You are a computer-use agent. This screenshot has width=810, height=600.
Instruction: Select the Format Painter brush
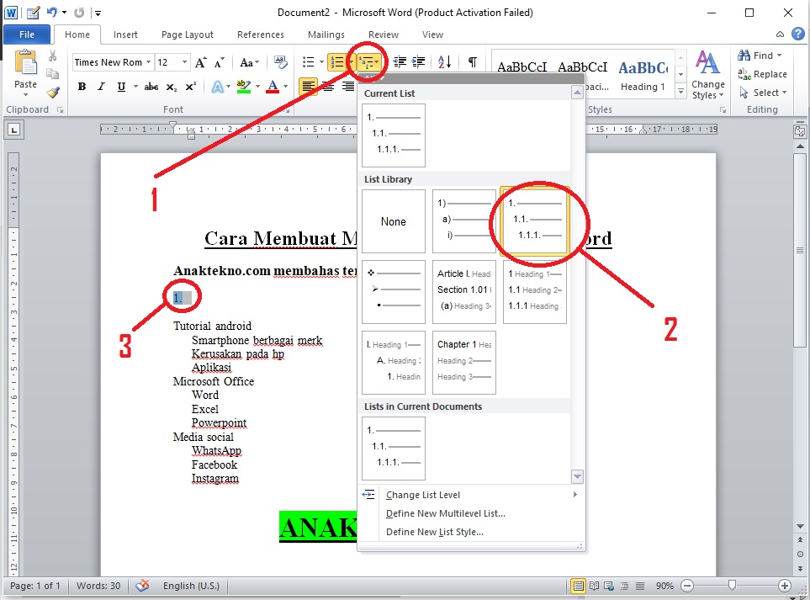point(53,93)
